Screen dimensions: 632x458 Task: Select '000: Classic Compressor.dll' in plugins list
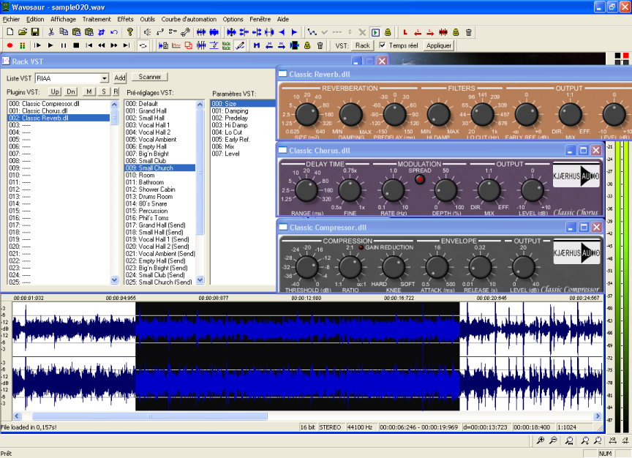coord(59,104)
